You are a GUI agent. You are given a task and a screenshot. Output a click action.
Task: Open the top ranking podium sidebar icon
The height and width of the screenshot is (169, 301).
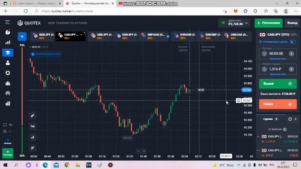pyautogui.click(x=8, y=83)
